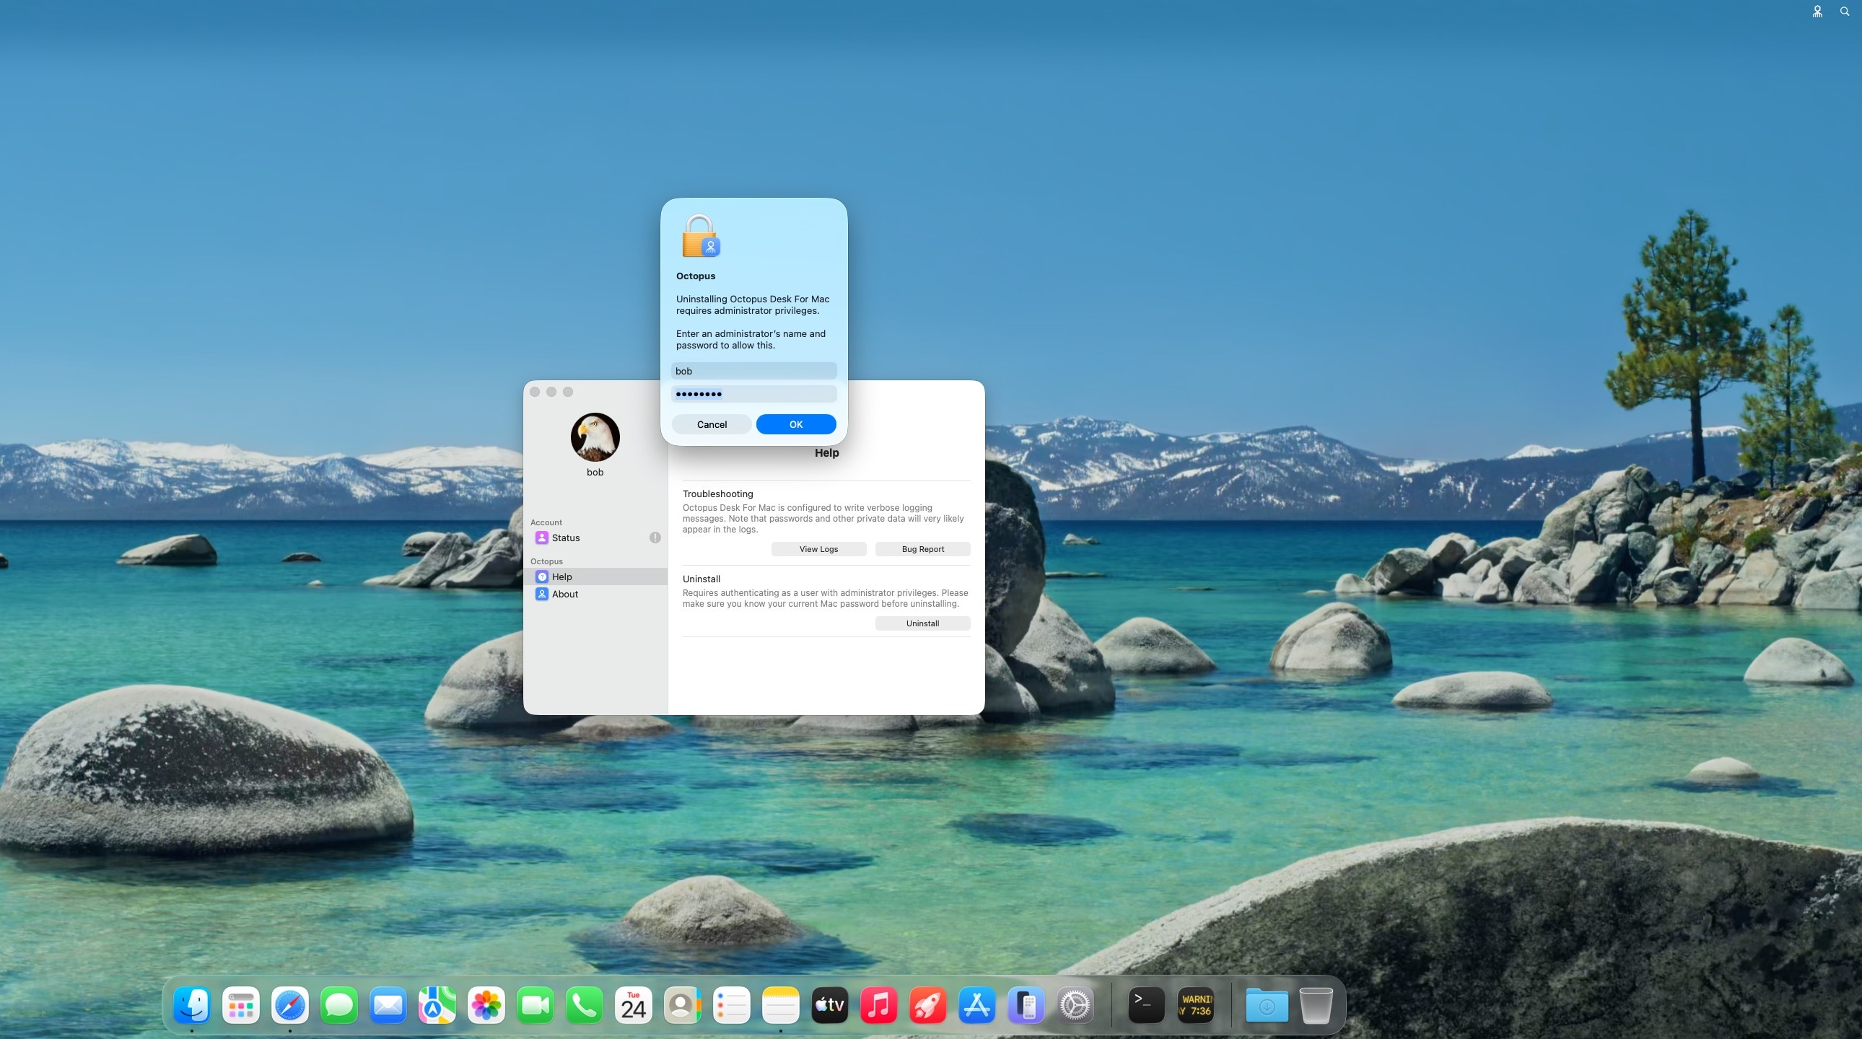Viewport: 1862px width, 1039px height.
Task: Open System Settings from the Dock
Action: [1075, 1005]
